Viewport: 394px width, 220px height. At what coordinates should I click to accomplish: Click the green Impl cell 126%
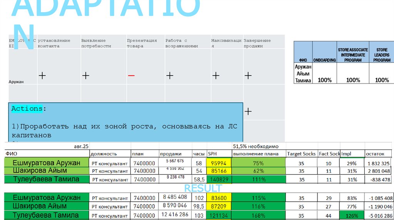point(352,215)
